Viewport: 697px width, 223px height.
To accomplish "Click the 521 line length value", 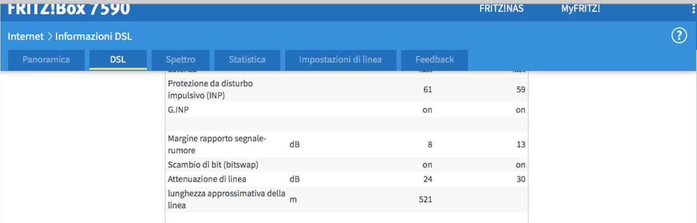I will [x=425, y=200].
